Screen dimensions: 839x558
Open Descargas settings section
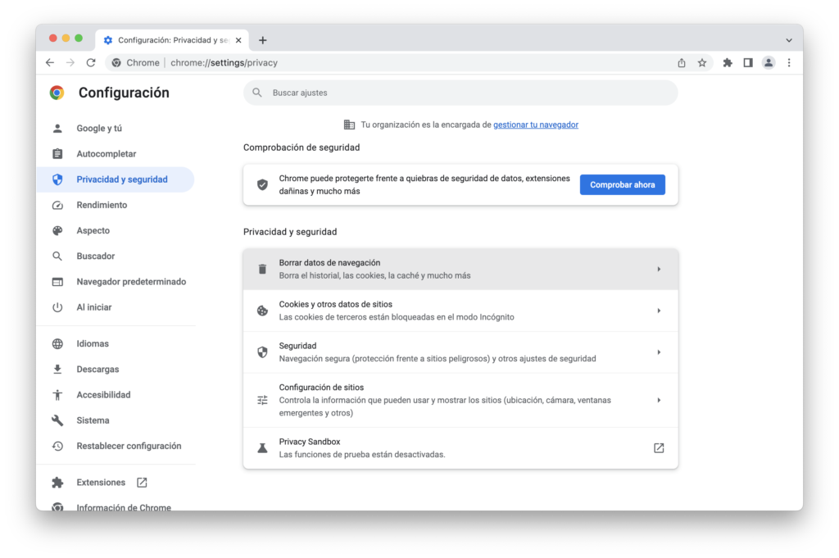tap(98, 370)
